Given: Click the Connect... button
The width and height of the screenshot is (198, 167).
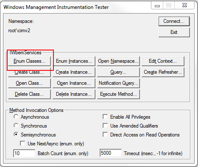Looking at the screenshot, I should 174,21.
